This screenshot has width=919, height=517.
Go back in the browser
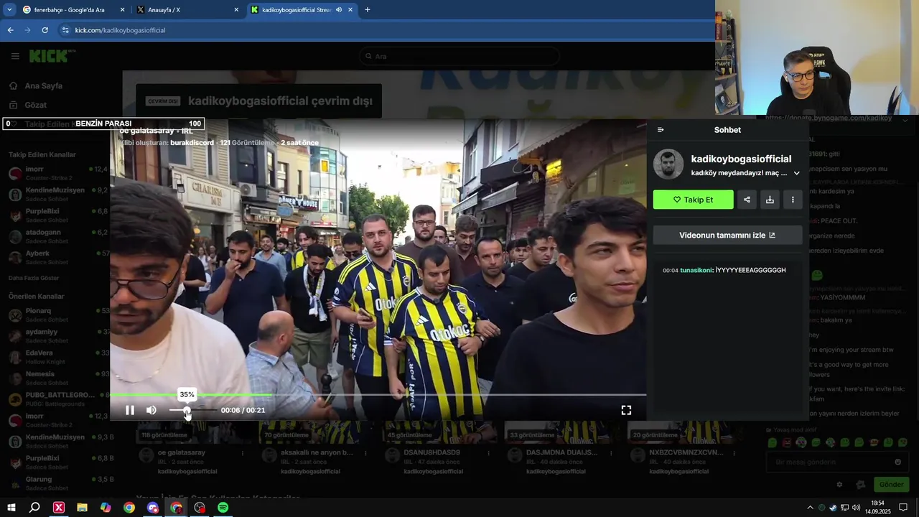[x=11, y=30]
